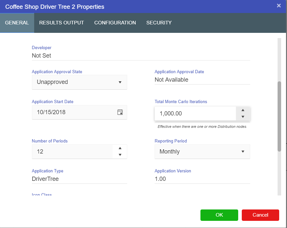Open the Reporting Period dropdown
Image resolution: width=287 pixels, height=228 pixels.
[243, 152]
